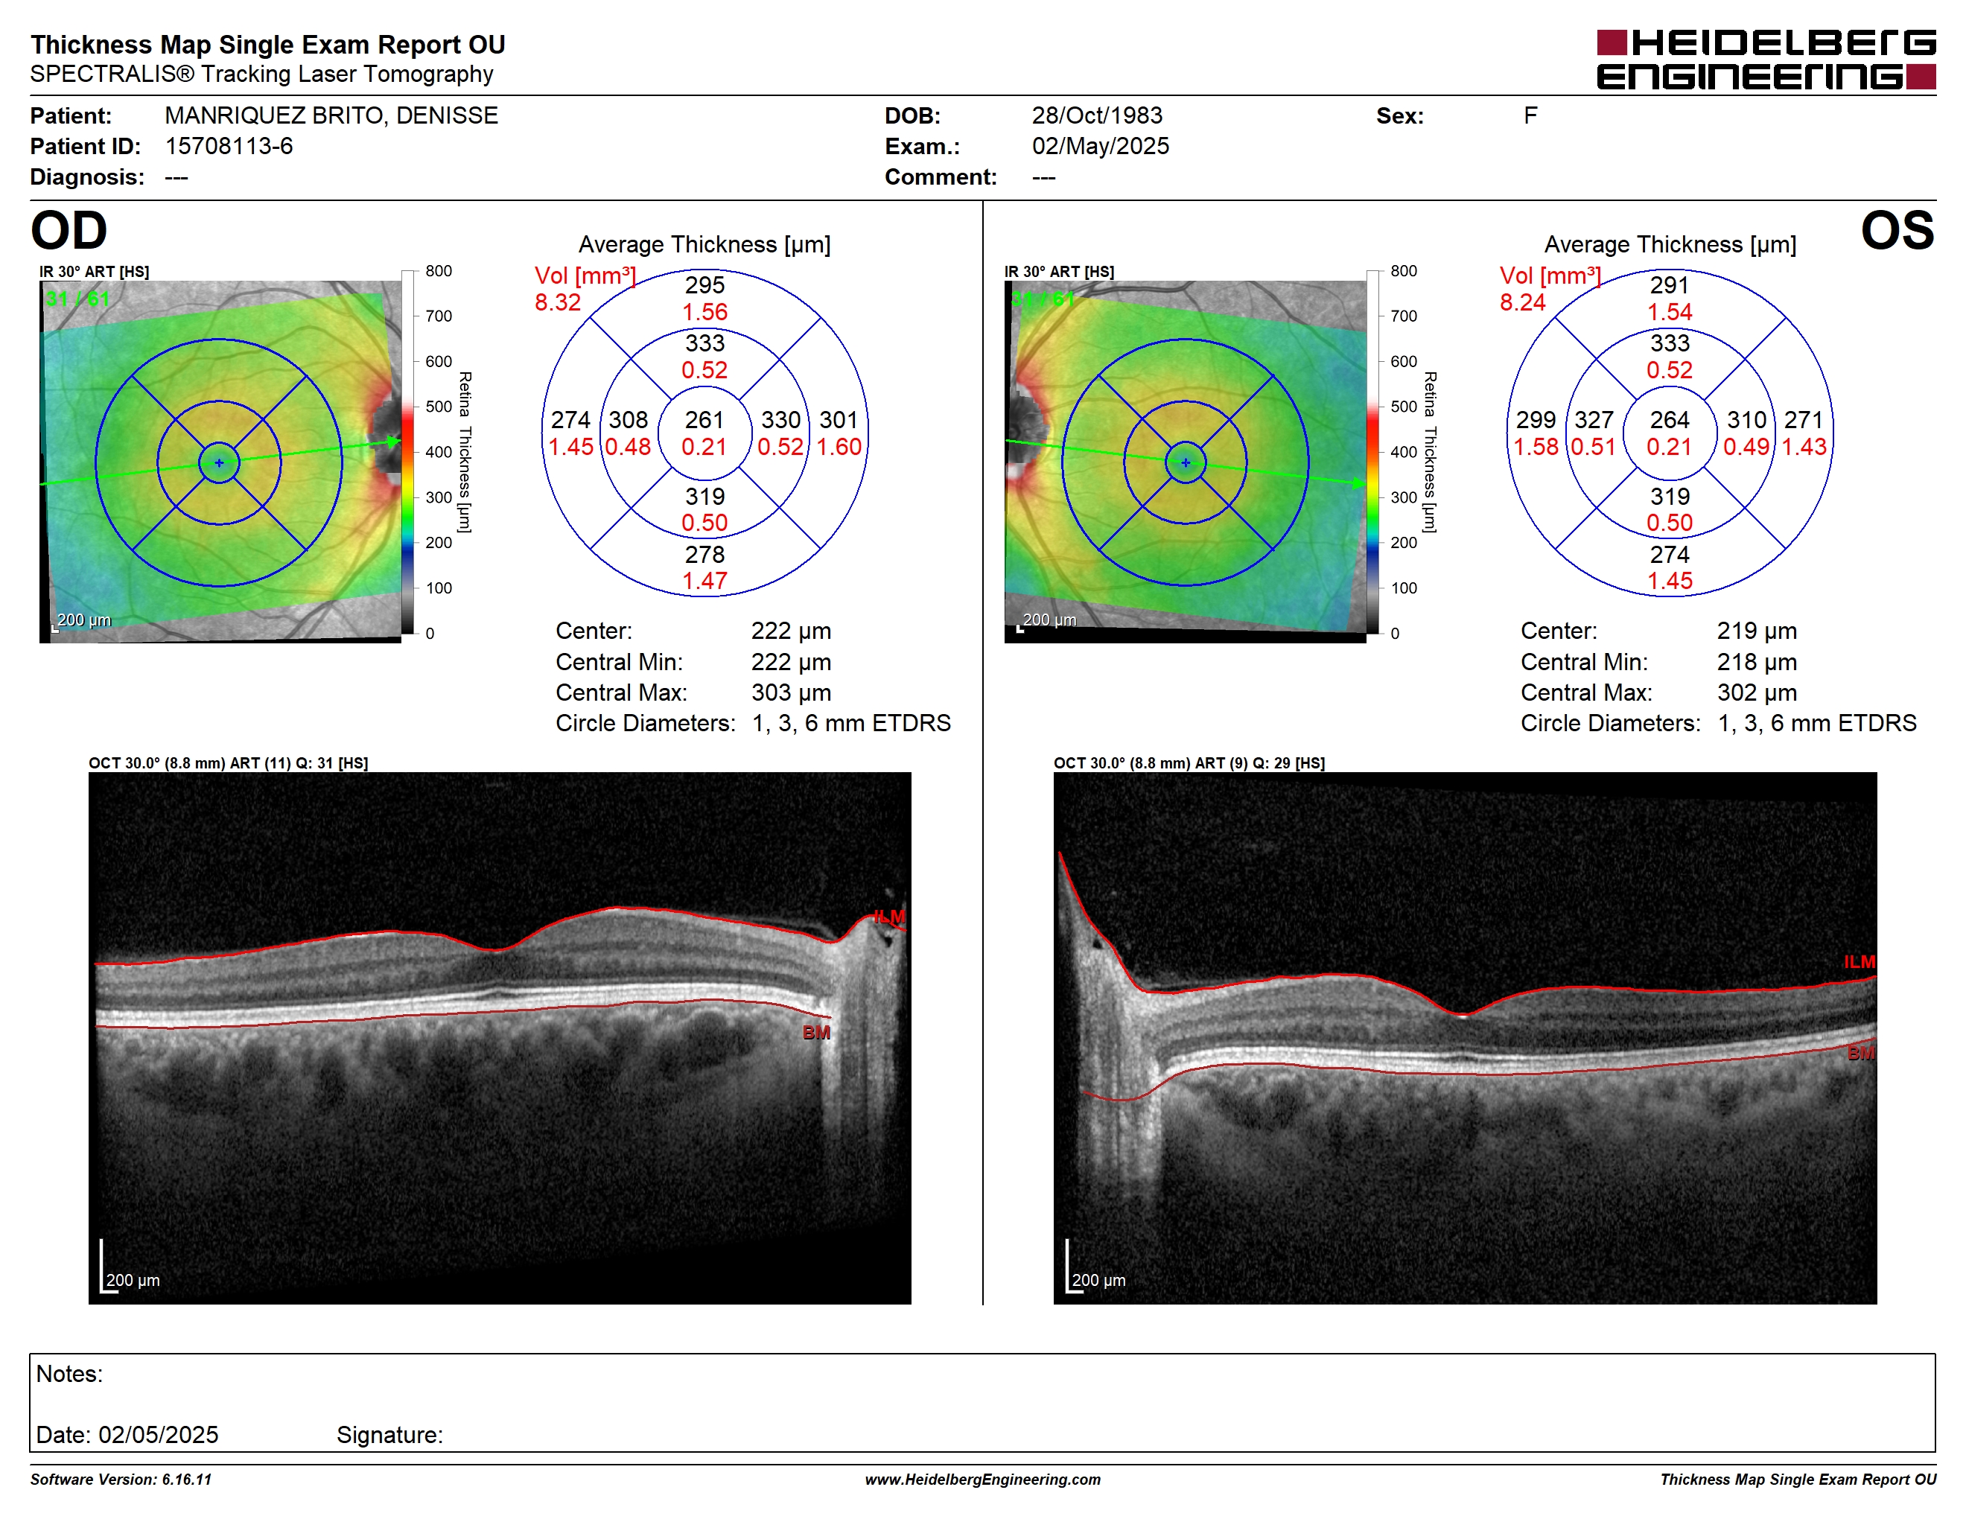Click the large OS heading
The width and height of the screenshot is (1966, 1519).
1897,230
